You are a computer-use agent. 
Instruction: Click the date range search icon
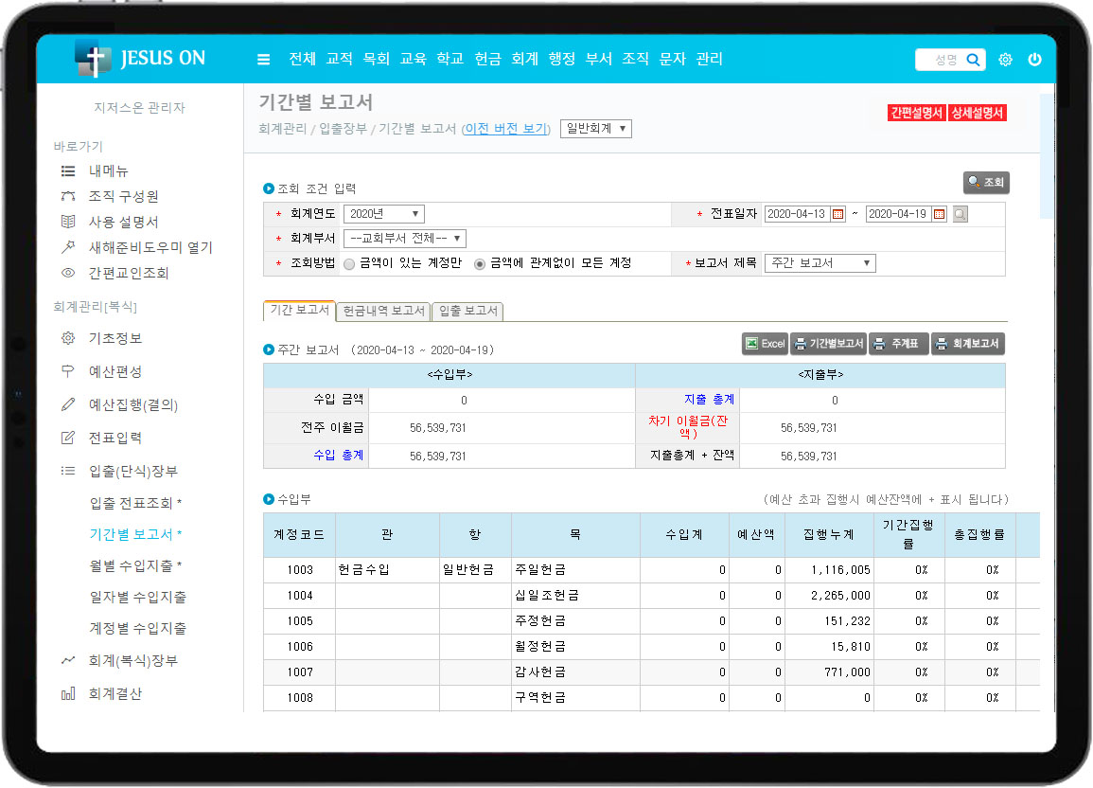click(x=960, y=215)
